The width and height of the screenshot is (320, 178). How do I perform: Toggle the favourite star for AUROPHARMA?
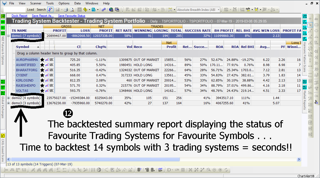point(42,60)
